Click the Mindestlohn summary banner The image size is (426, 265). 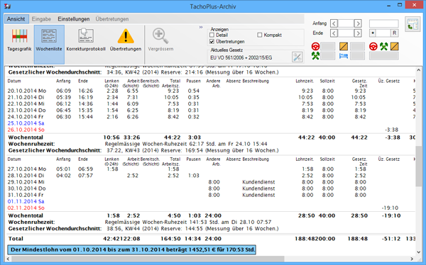132,249
